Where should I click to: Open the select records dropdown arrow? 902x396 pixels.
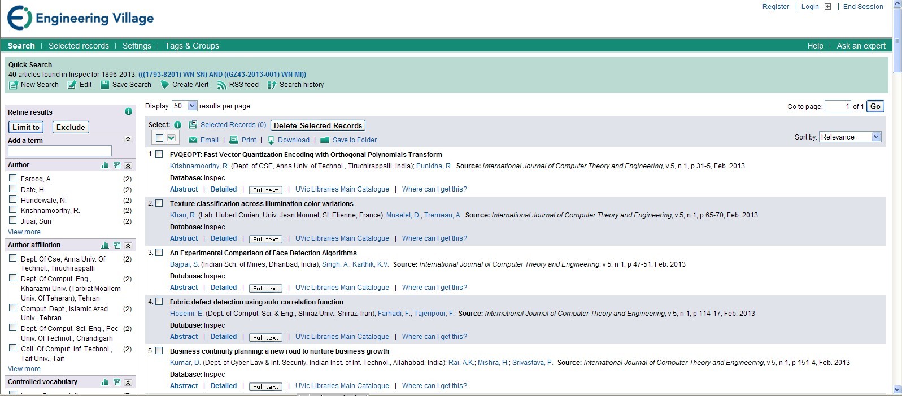coord(171,138)
